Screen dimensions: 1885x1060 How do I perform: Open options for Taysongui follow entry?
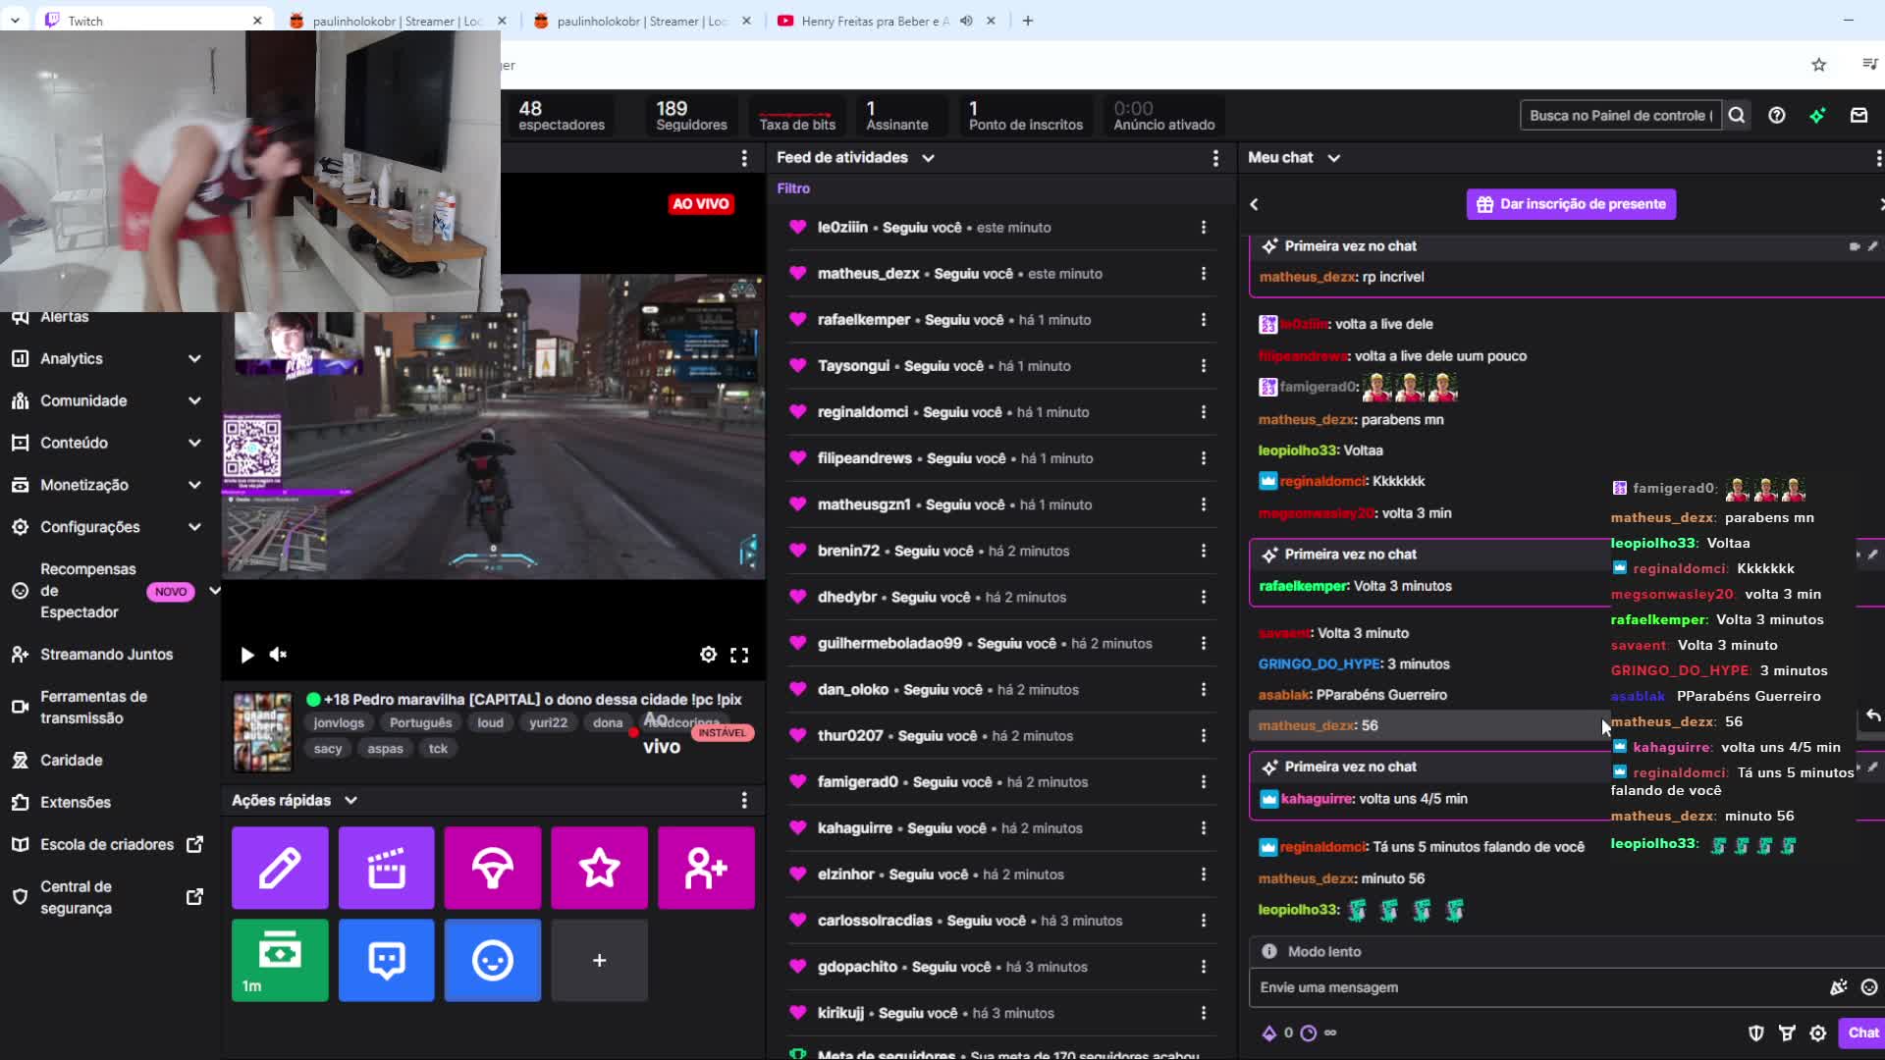[1204, 366]
